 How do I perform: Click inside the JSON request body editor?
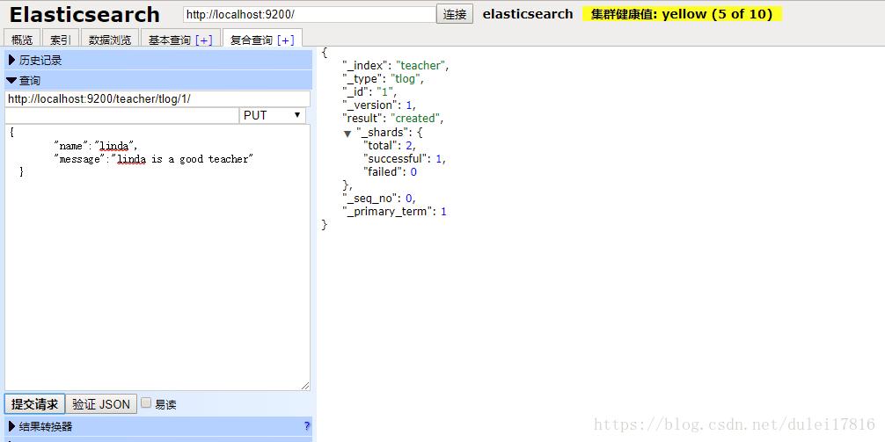pos(157,257)
